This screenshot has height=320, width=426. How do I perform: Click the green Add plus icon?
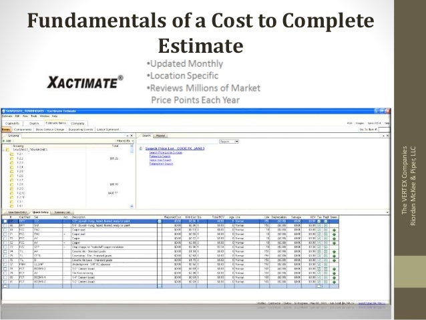(x=3, y=141)
